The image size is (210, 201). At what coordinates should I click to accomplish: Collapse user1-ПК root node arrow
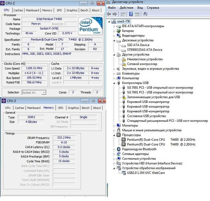[x=109, y=22]
